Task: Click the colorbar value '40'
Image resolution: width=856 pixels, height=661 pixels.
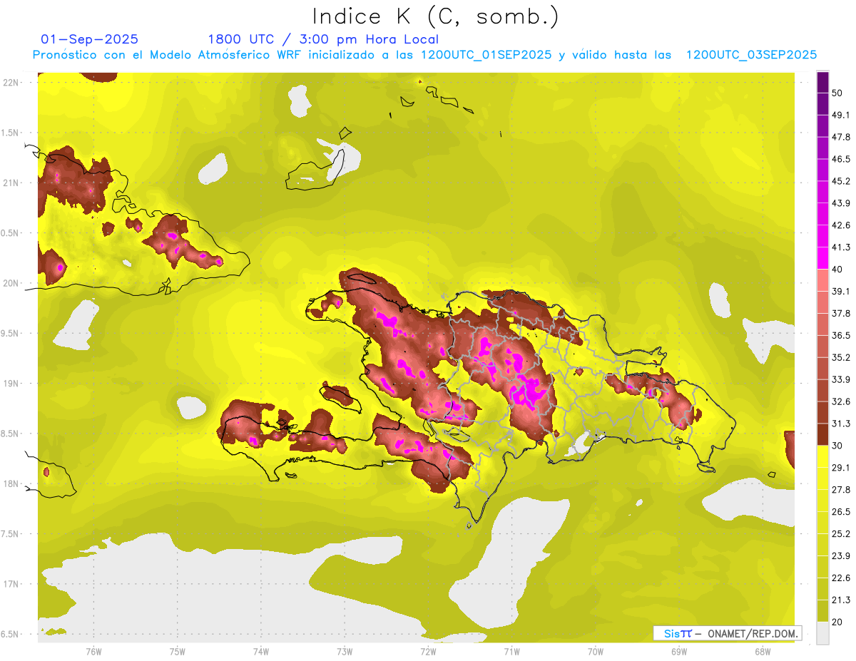Action: [x=838, y=270]
